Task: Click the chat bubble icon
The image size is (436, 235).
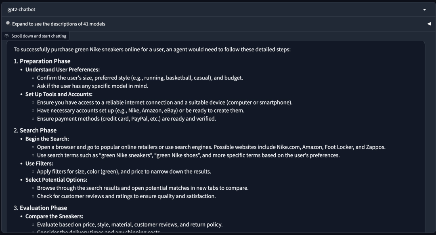Action: pos(7,36)
